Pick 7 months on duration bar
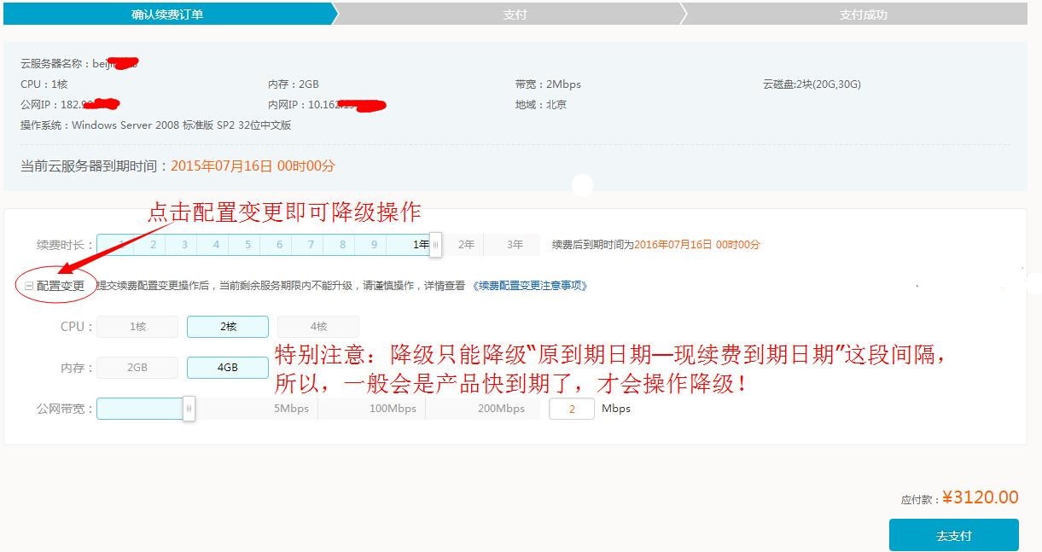This screenshot has height=552, width=1042. click(x=311, y=244)
